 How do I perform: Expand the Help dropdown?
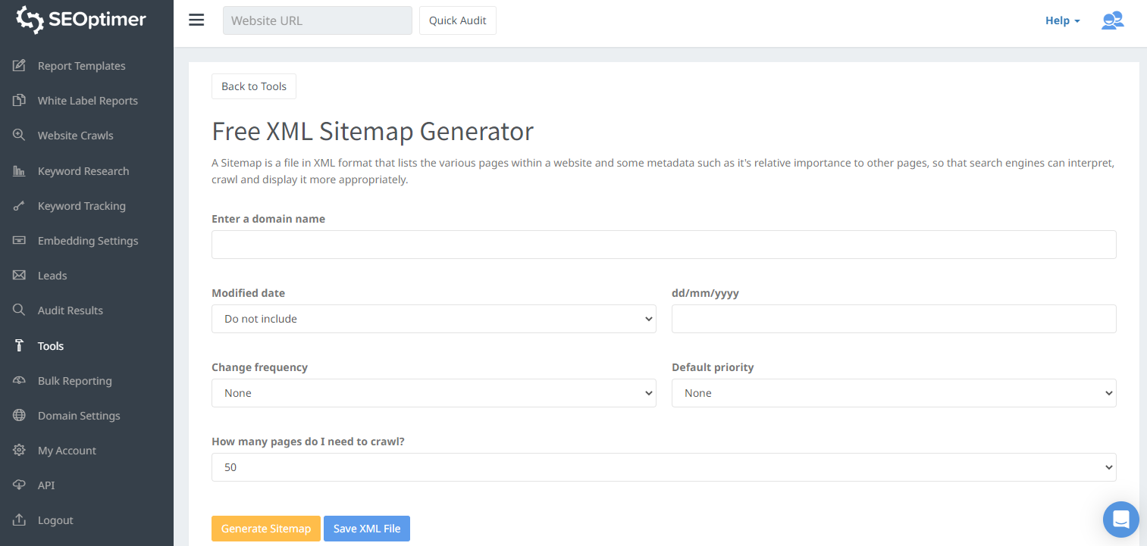(x=1062, y=20)
